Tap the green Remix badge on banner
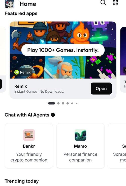 pyautogui.click(x=23, y=72)
